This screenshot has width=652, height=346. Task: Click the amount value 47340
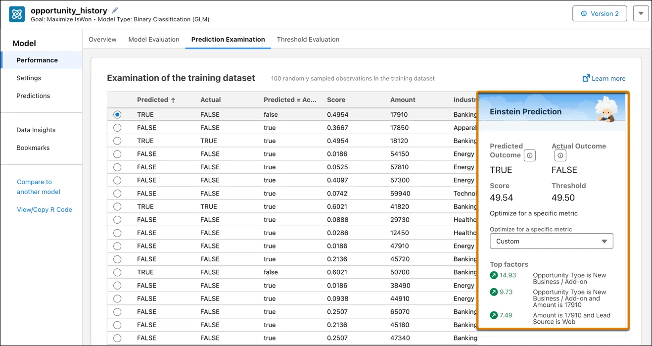[x=400, y=338]
